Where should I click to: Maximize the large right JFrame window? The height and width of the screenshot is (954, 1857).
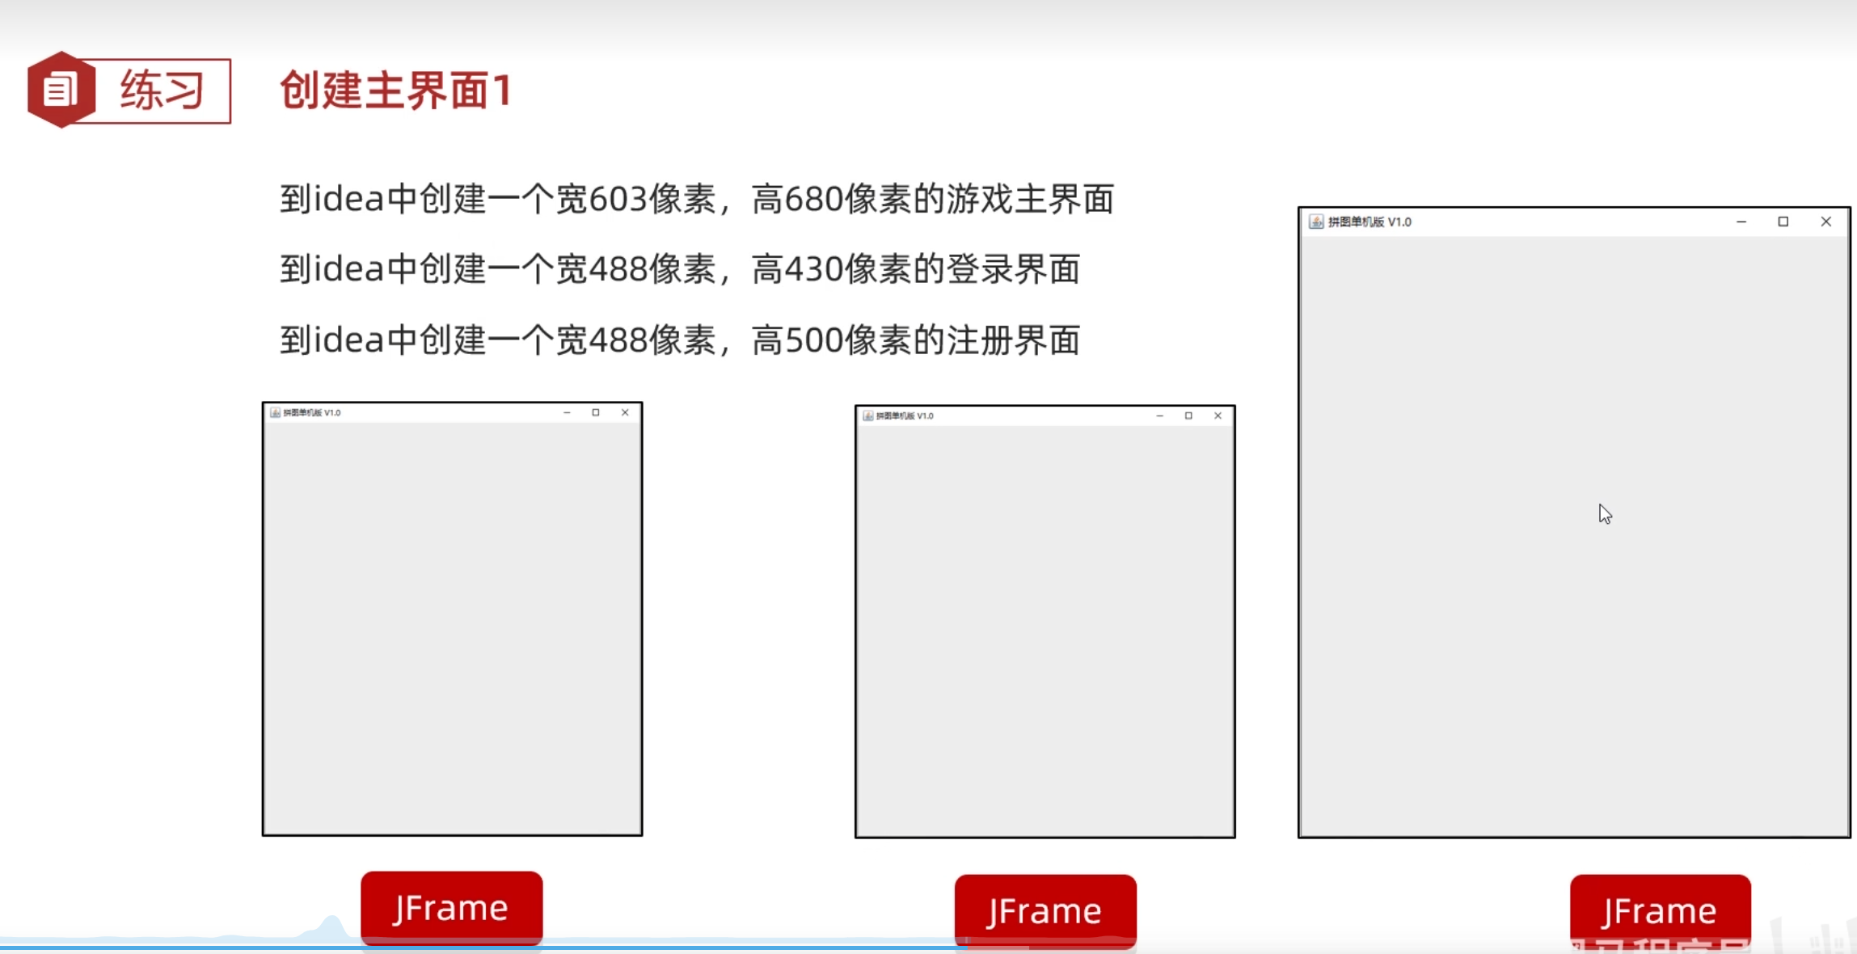[1783, 222]
